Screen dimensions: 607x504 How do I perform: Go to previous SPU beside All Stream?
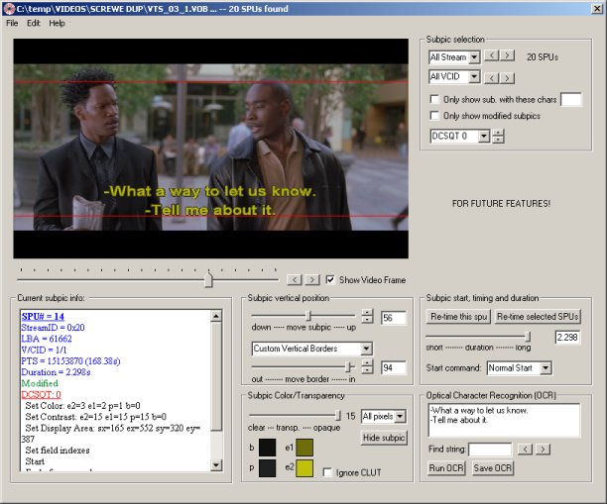[x=492, y=55]
